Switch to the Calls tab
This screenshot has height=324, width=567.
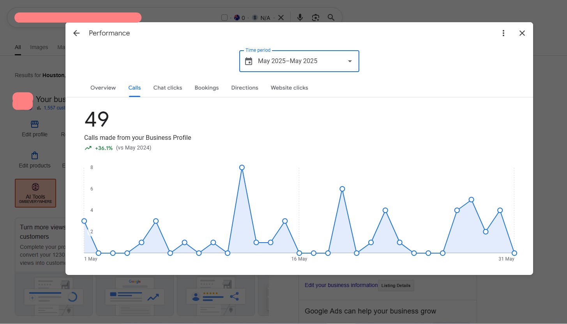134,88
